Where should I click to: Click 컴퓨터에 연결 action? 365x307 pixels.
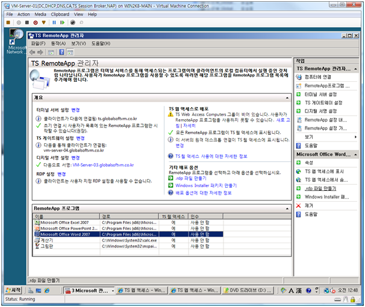[x=318, y=77]
